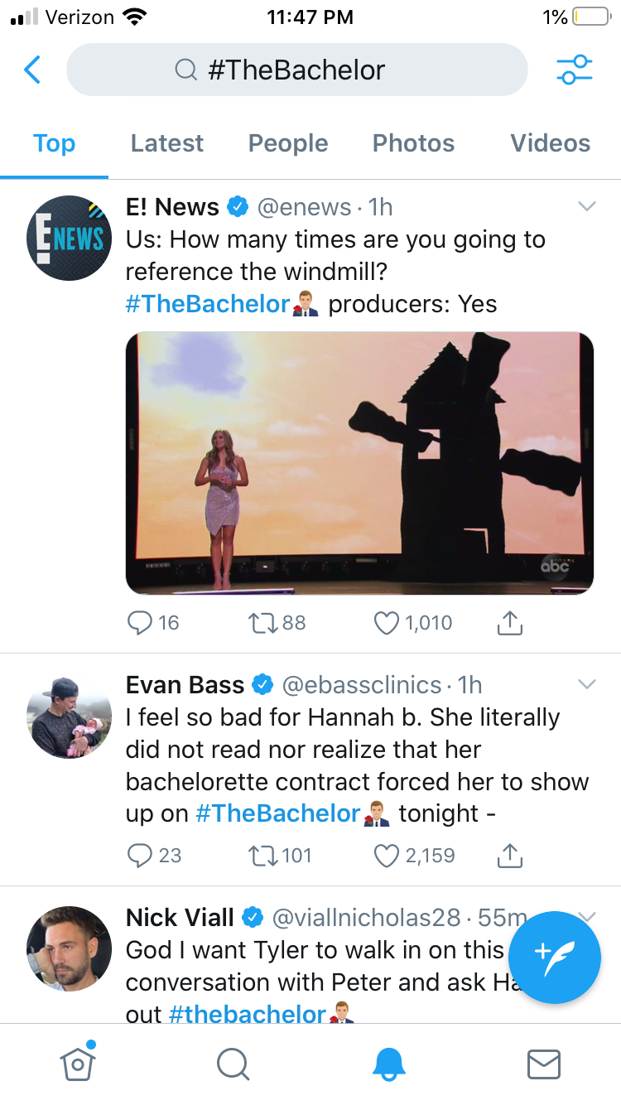
Task: Switch to the Photos tab
Action: [413, 143]
